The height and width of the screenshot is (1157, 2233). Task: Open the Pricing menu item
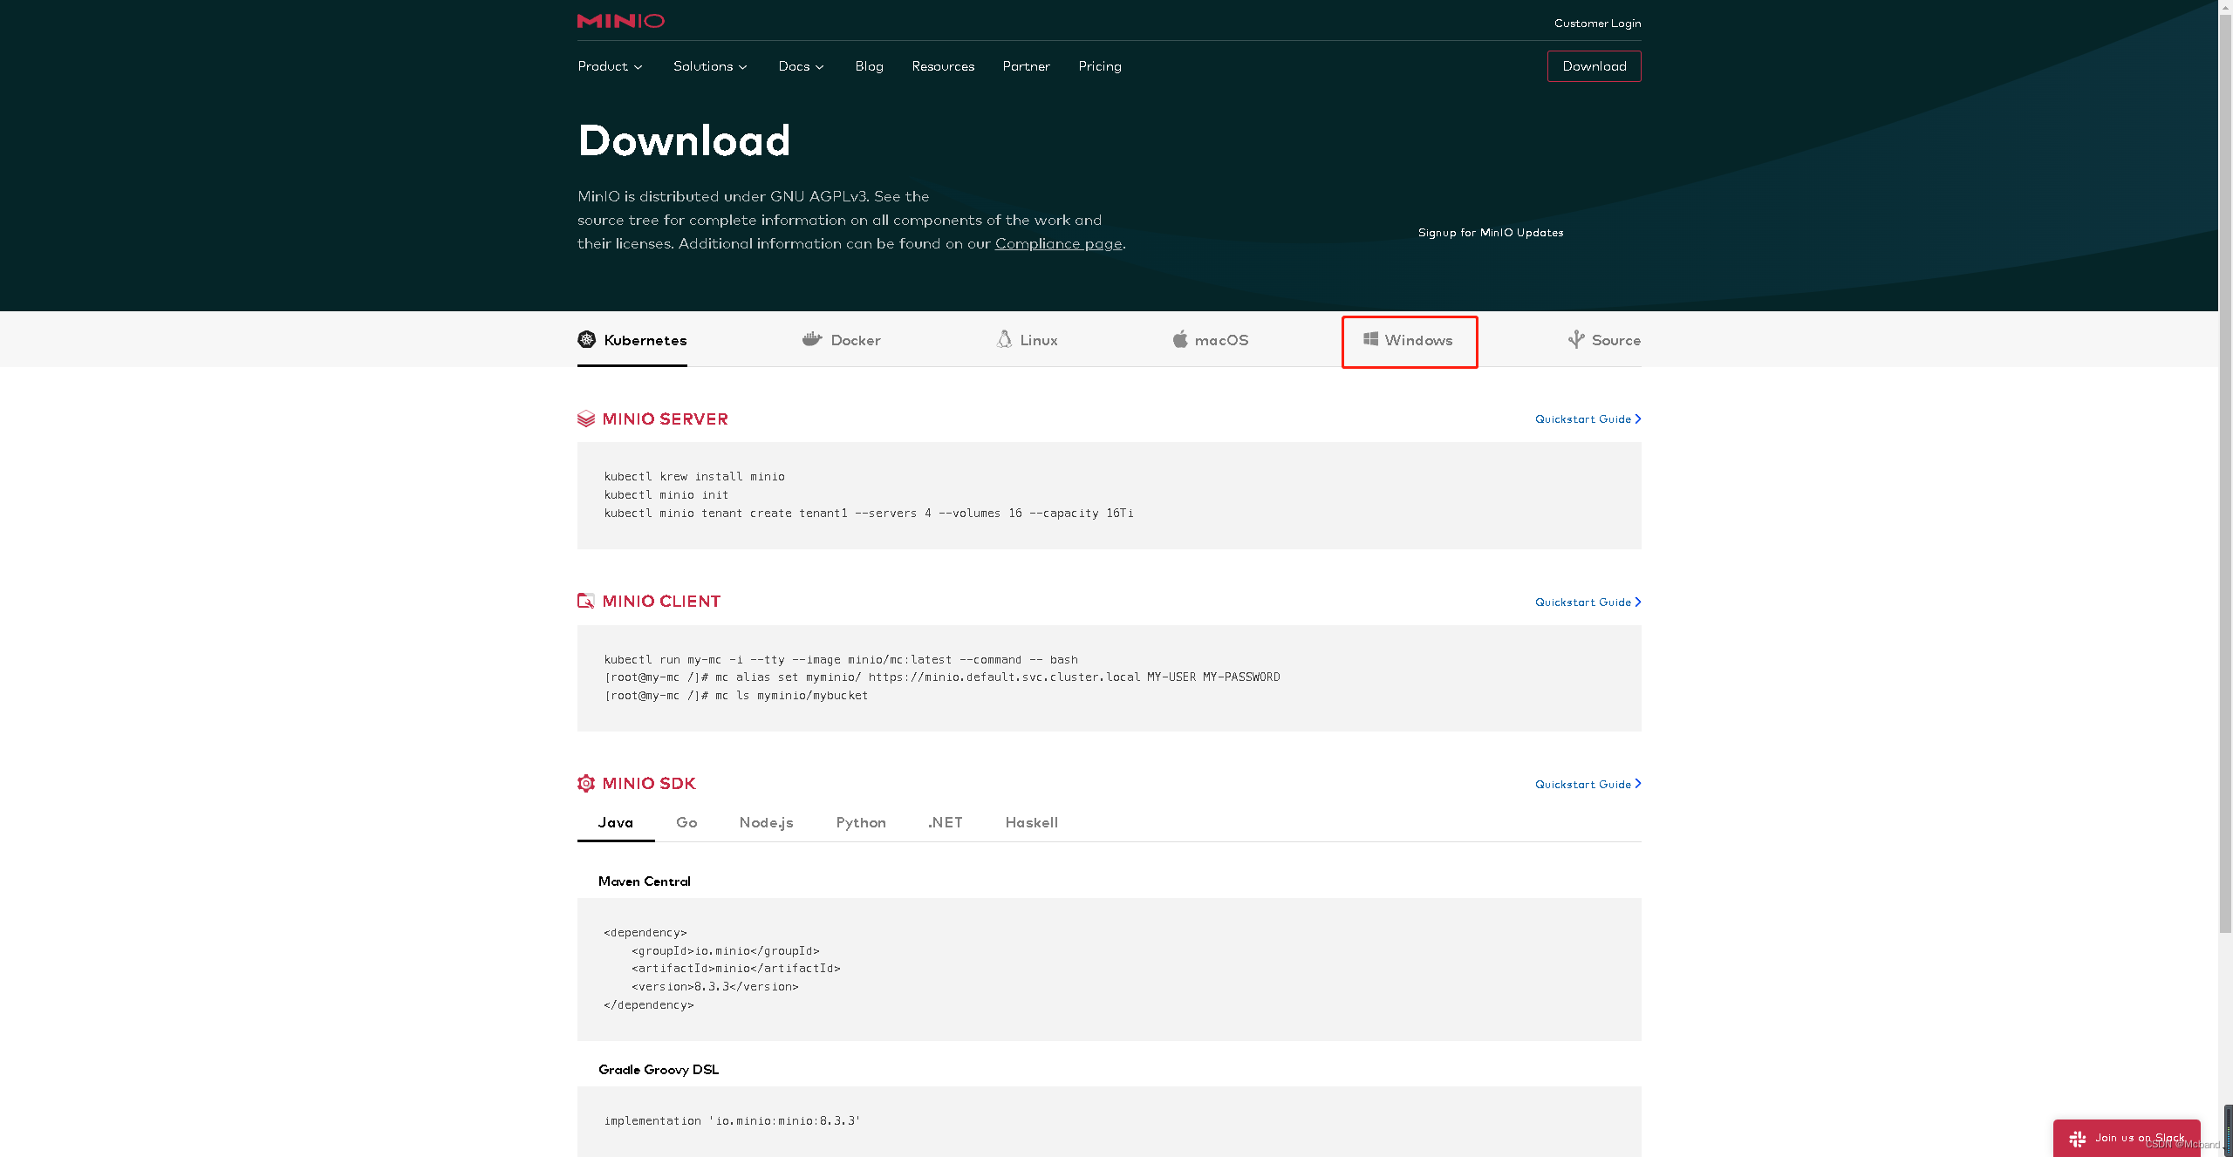[1099, 66]
